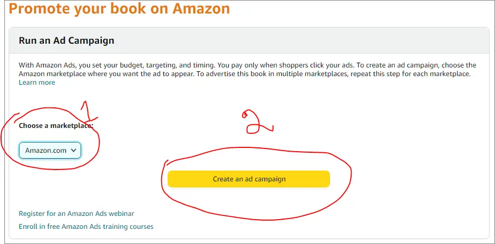Select the Amazon.com text inside the selector
This screenshot has width=495, height=244.
tap(46, 151)
